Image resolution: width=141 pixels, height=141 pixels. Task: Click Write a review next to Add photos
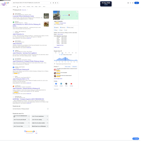tap(68, 67)
